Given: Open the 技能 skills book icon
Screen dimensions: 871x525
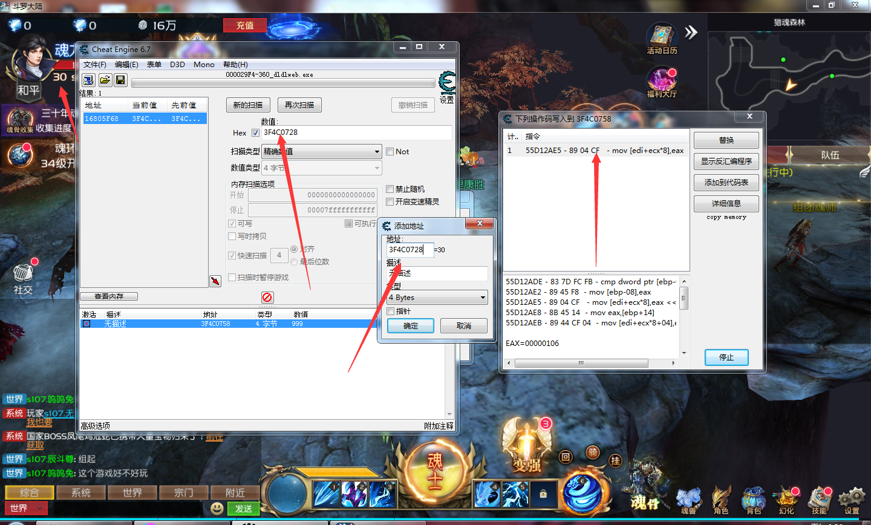Looking at the screenshot, I should pyautogui.click(x=820, y=501).
